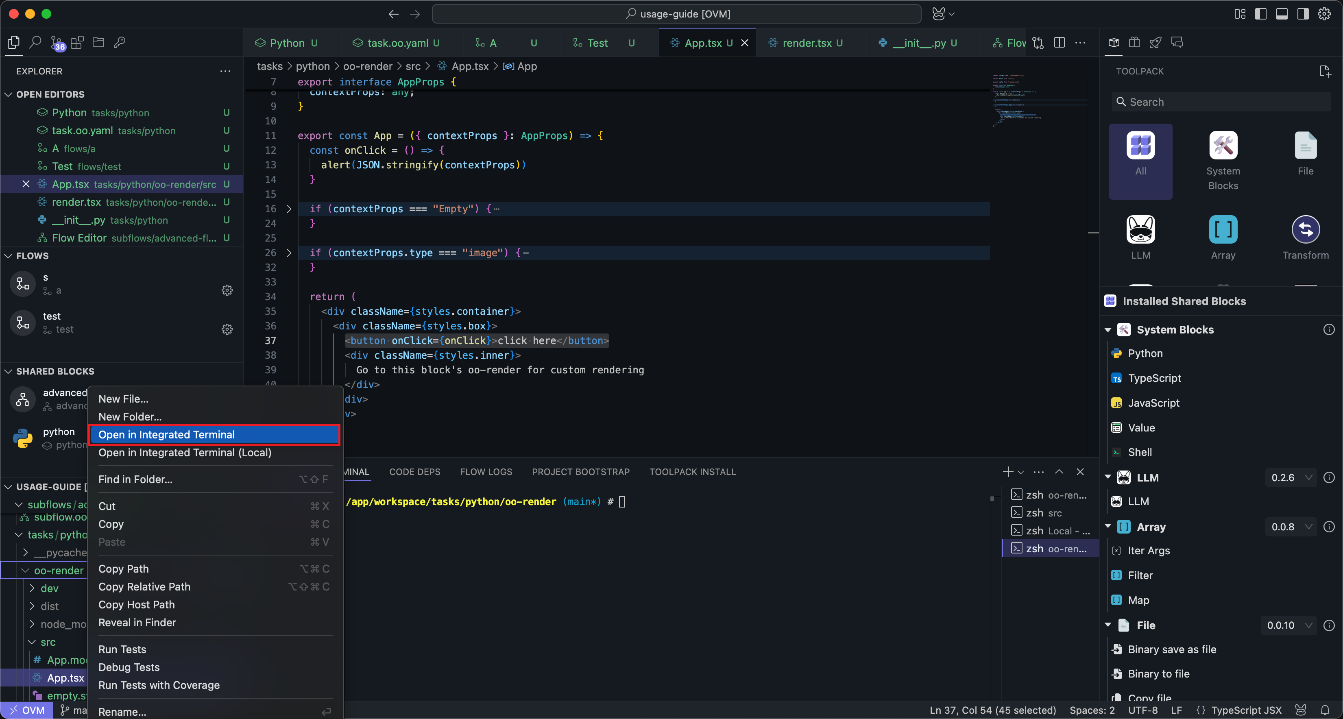The width and height of the screenshot is (1343, 719).
Task: Choose Open in Integrated Terminal (Local)
Action: pyautogui.click(x=185, y=453)
